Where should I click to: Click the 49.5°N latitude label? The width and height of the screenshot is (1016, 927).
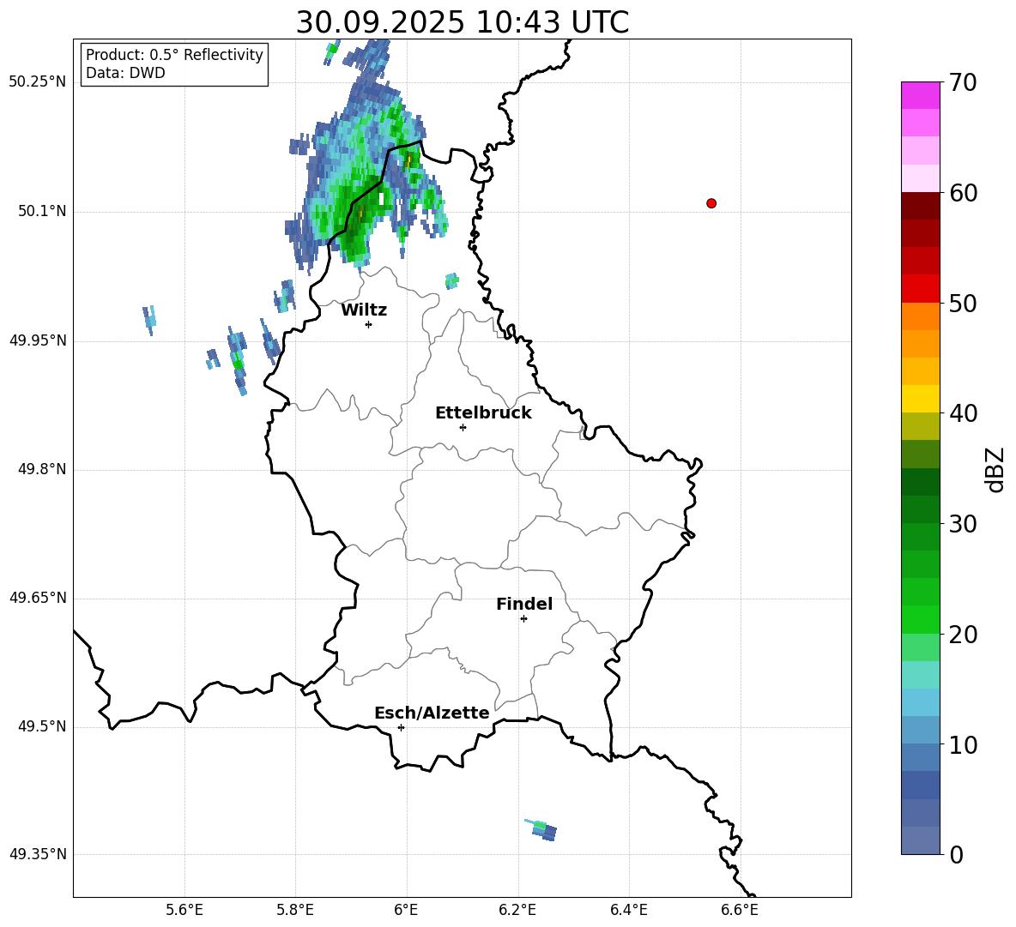[x=42, y=727]
